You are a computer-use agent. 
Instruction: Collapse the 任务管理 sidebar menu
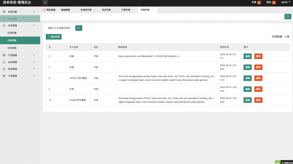(20, 25)
